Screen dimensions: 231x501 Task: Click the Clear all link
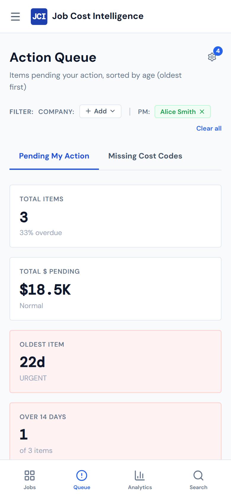(x=209, y=128)
